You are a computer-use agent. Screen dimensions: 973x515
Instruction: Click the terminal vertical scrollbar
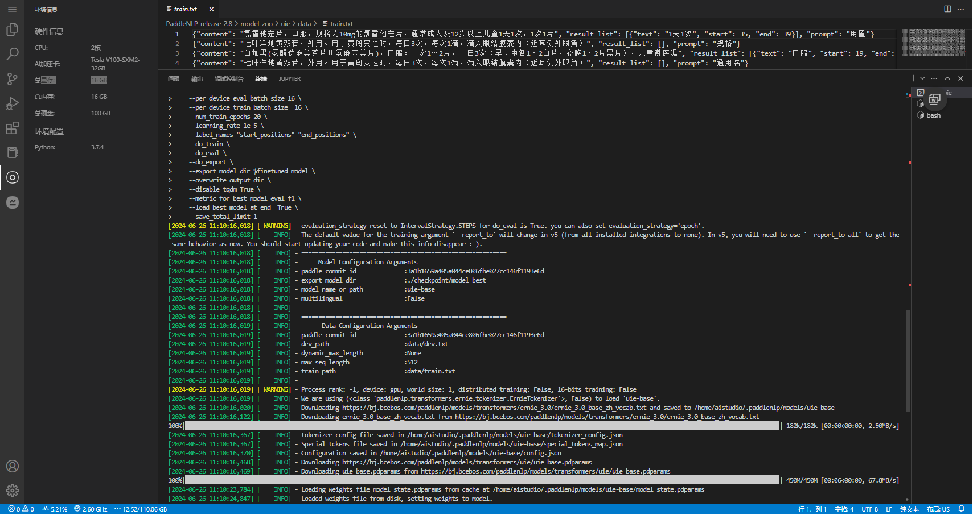(908, 361)
